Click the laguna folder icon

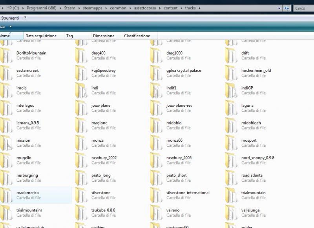(x=231, y=108)
